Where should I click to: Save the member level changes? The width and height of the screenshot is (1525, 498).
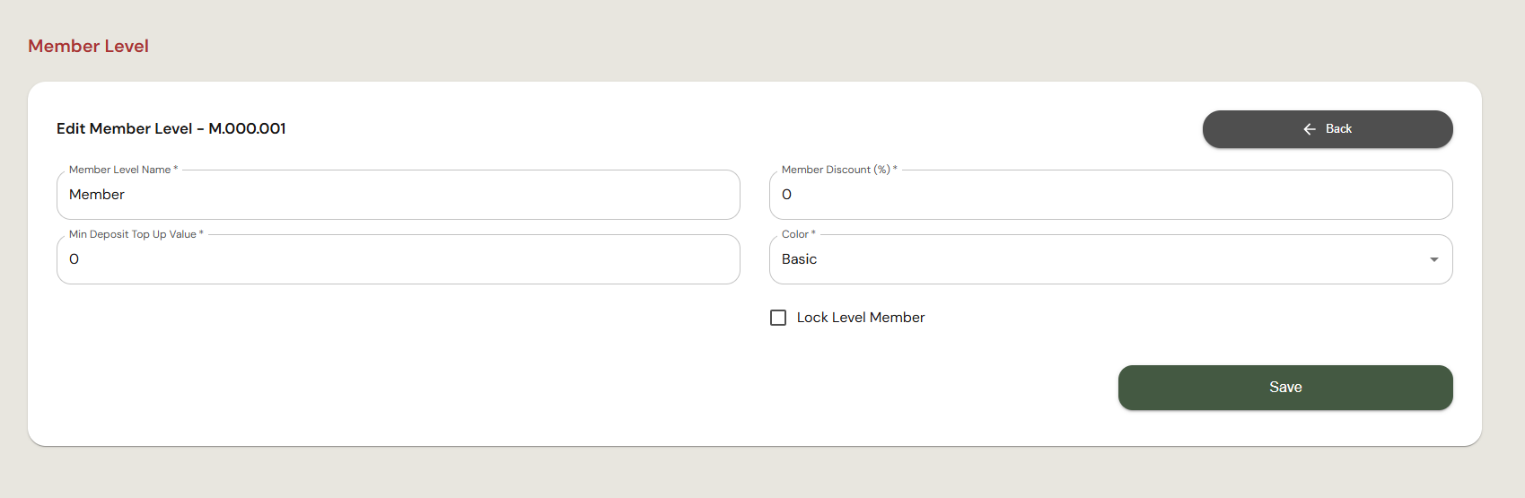1285,388
